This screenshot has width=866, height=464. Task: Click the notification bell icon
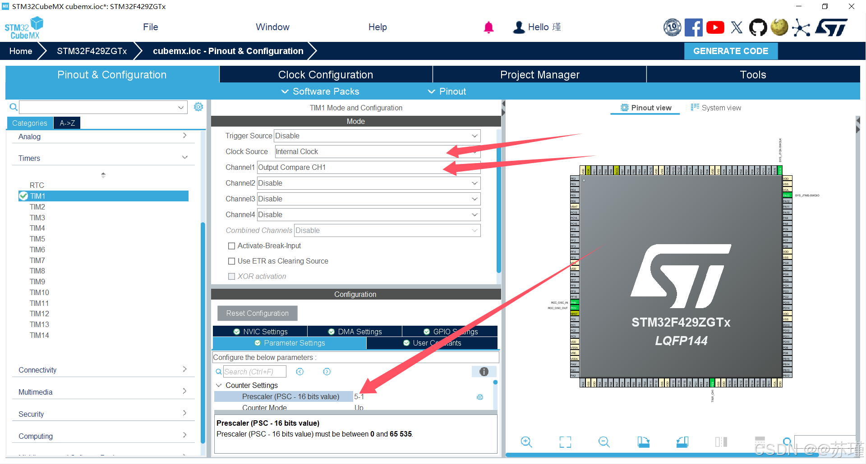point(488,27)
